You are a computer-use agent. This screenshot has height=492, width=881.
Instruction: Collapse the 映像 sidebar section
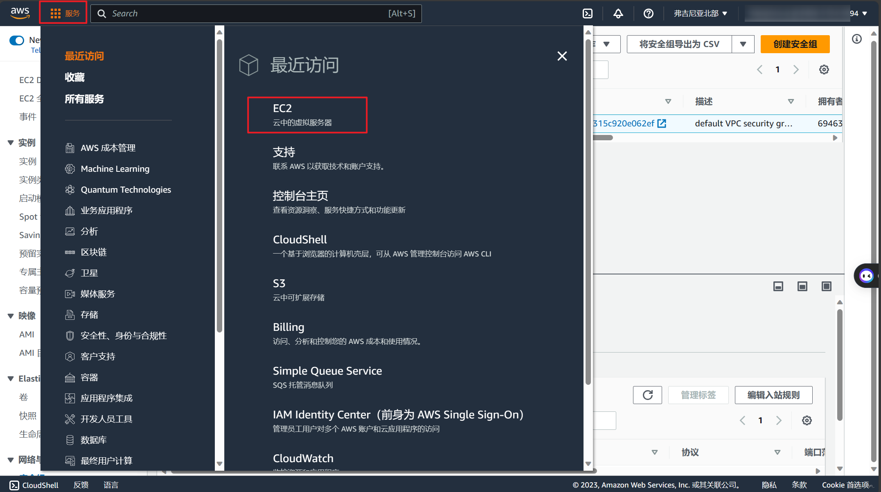pos(11,316)
